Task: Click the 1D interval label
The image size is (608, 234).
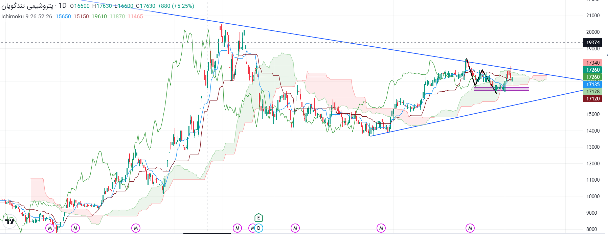Action: 62,6
